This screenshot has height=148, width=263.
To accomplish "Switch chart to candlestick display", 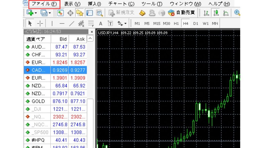I will point(216,13).
